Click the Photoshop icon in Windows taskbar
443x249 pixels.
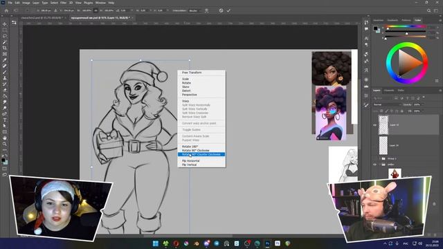tap(267, 243)
